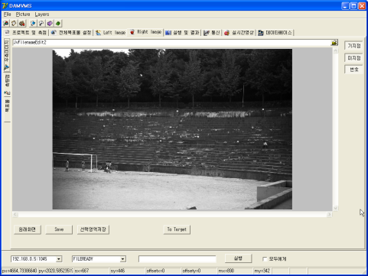The image size is (368, 276).
Task: Click the pencil icon in the left vertical sidebar
Action: [x=7, y=67]
